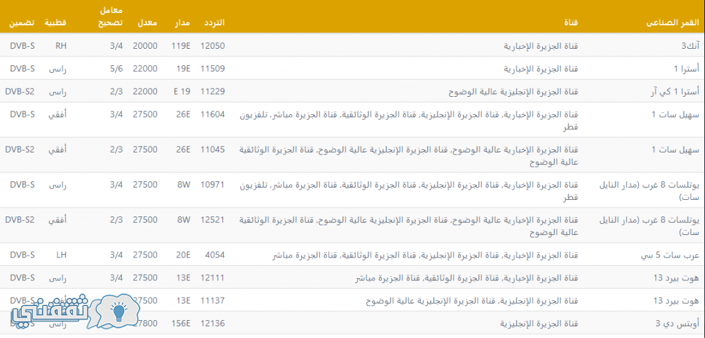Click the "القمر الصناعى" column header
This screenshot has width=705, height=338.
(x=673, y=23)
